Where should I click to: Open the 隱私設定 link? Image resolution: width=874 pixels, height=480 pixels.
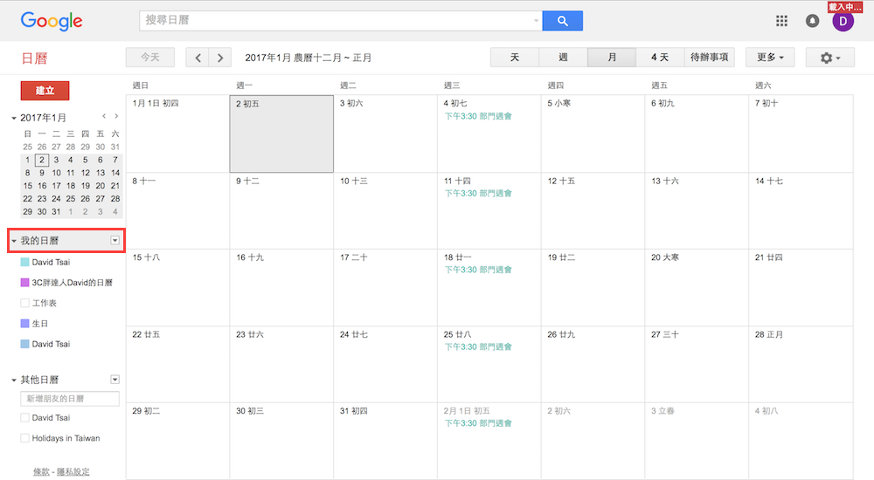click(x=73, y=471)
